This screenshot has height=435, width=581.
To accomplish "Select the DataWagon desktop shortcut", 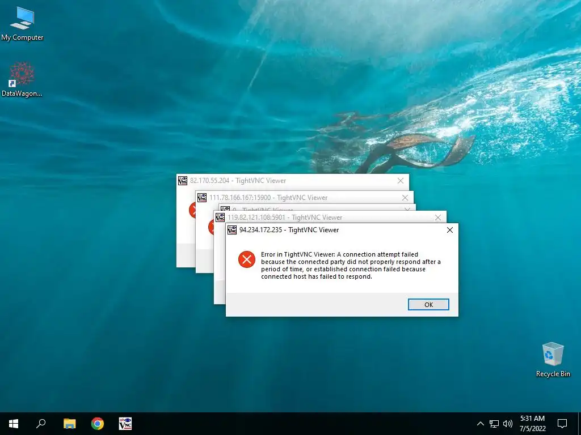I will coord(22,79).
